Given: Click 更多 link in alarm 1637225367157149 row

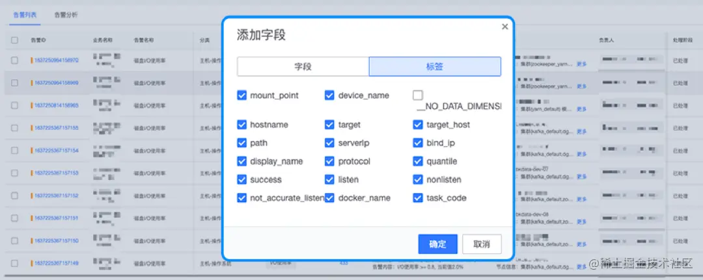Looking at the screenshot, I should tap(581, 267).
